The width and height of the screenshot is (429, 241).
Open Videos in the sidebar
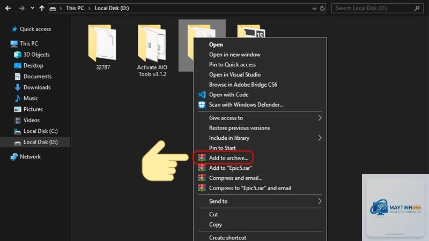[x=27, y=120]
